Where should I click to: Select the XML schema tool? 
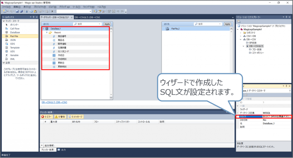(12, 59)
